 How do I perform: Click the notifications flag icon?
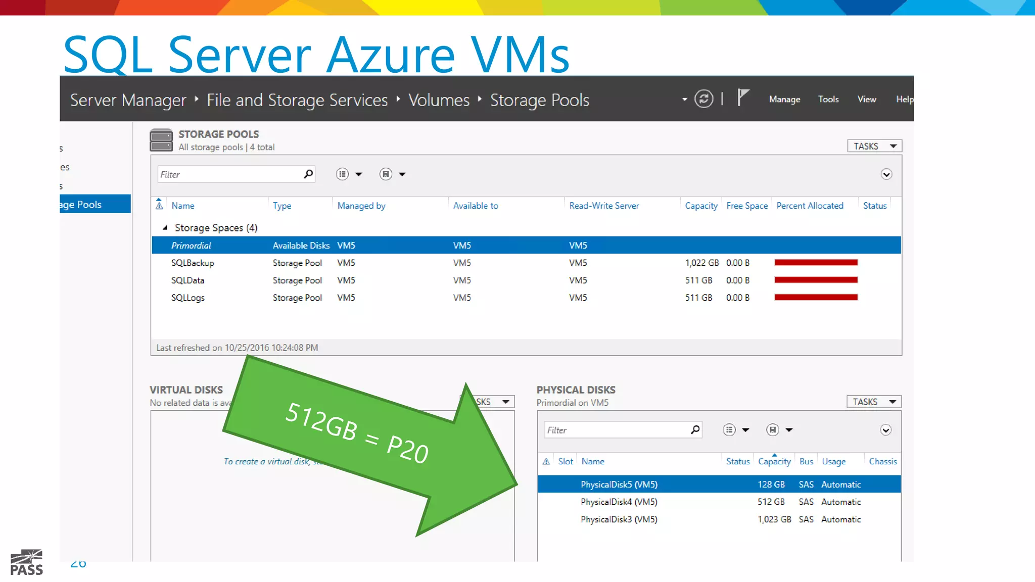click(x=742, y=98)
